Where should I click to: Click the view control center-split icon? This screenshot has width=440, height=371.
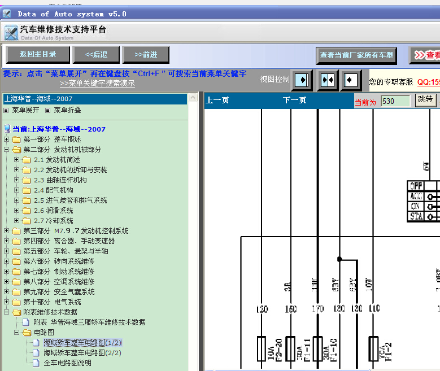click(x=328, y=80)
